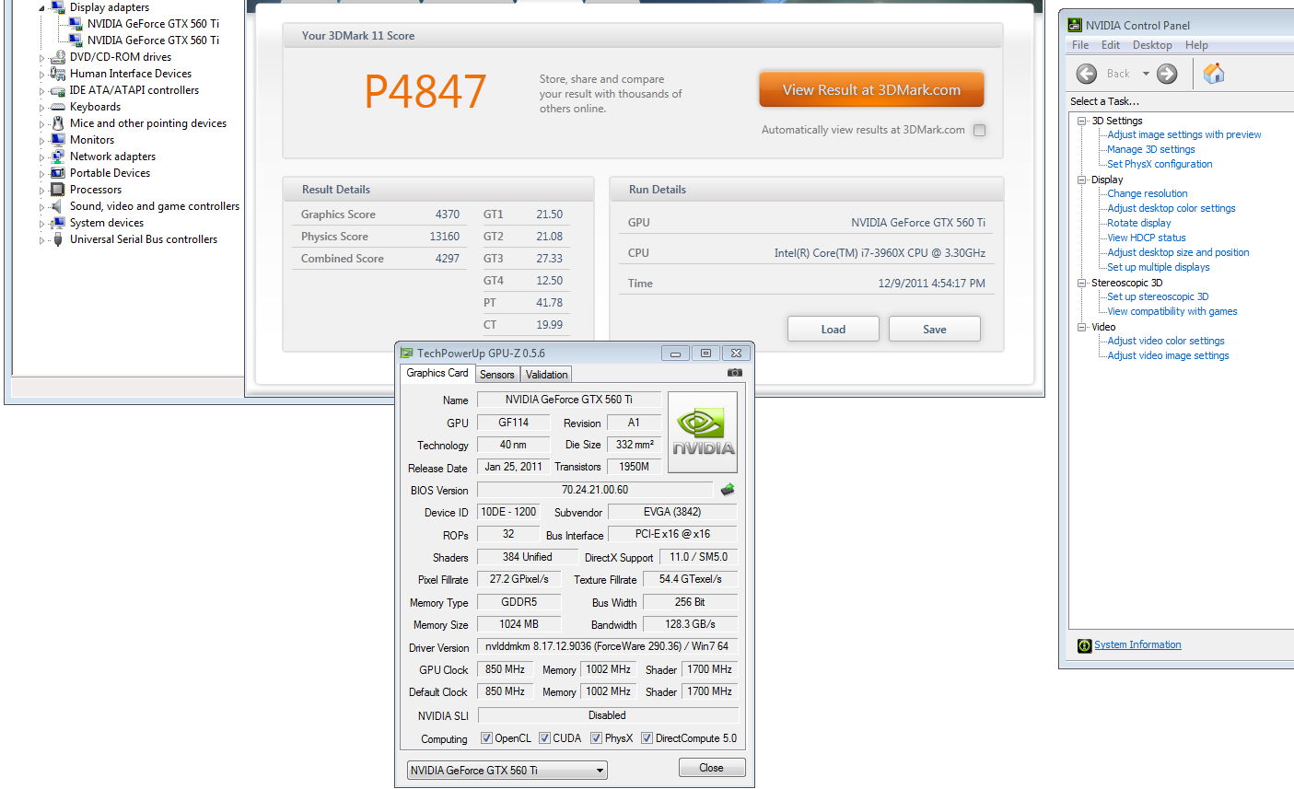Click the Keyboards device icon
Screen dimensions: 1294x789
click(x=58, y=107)
